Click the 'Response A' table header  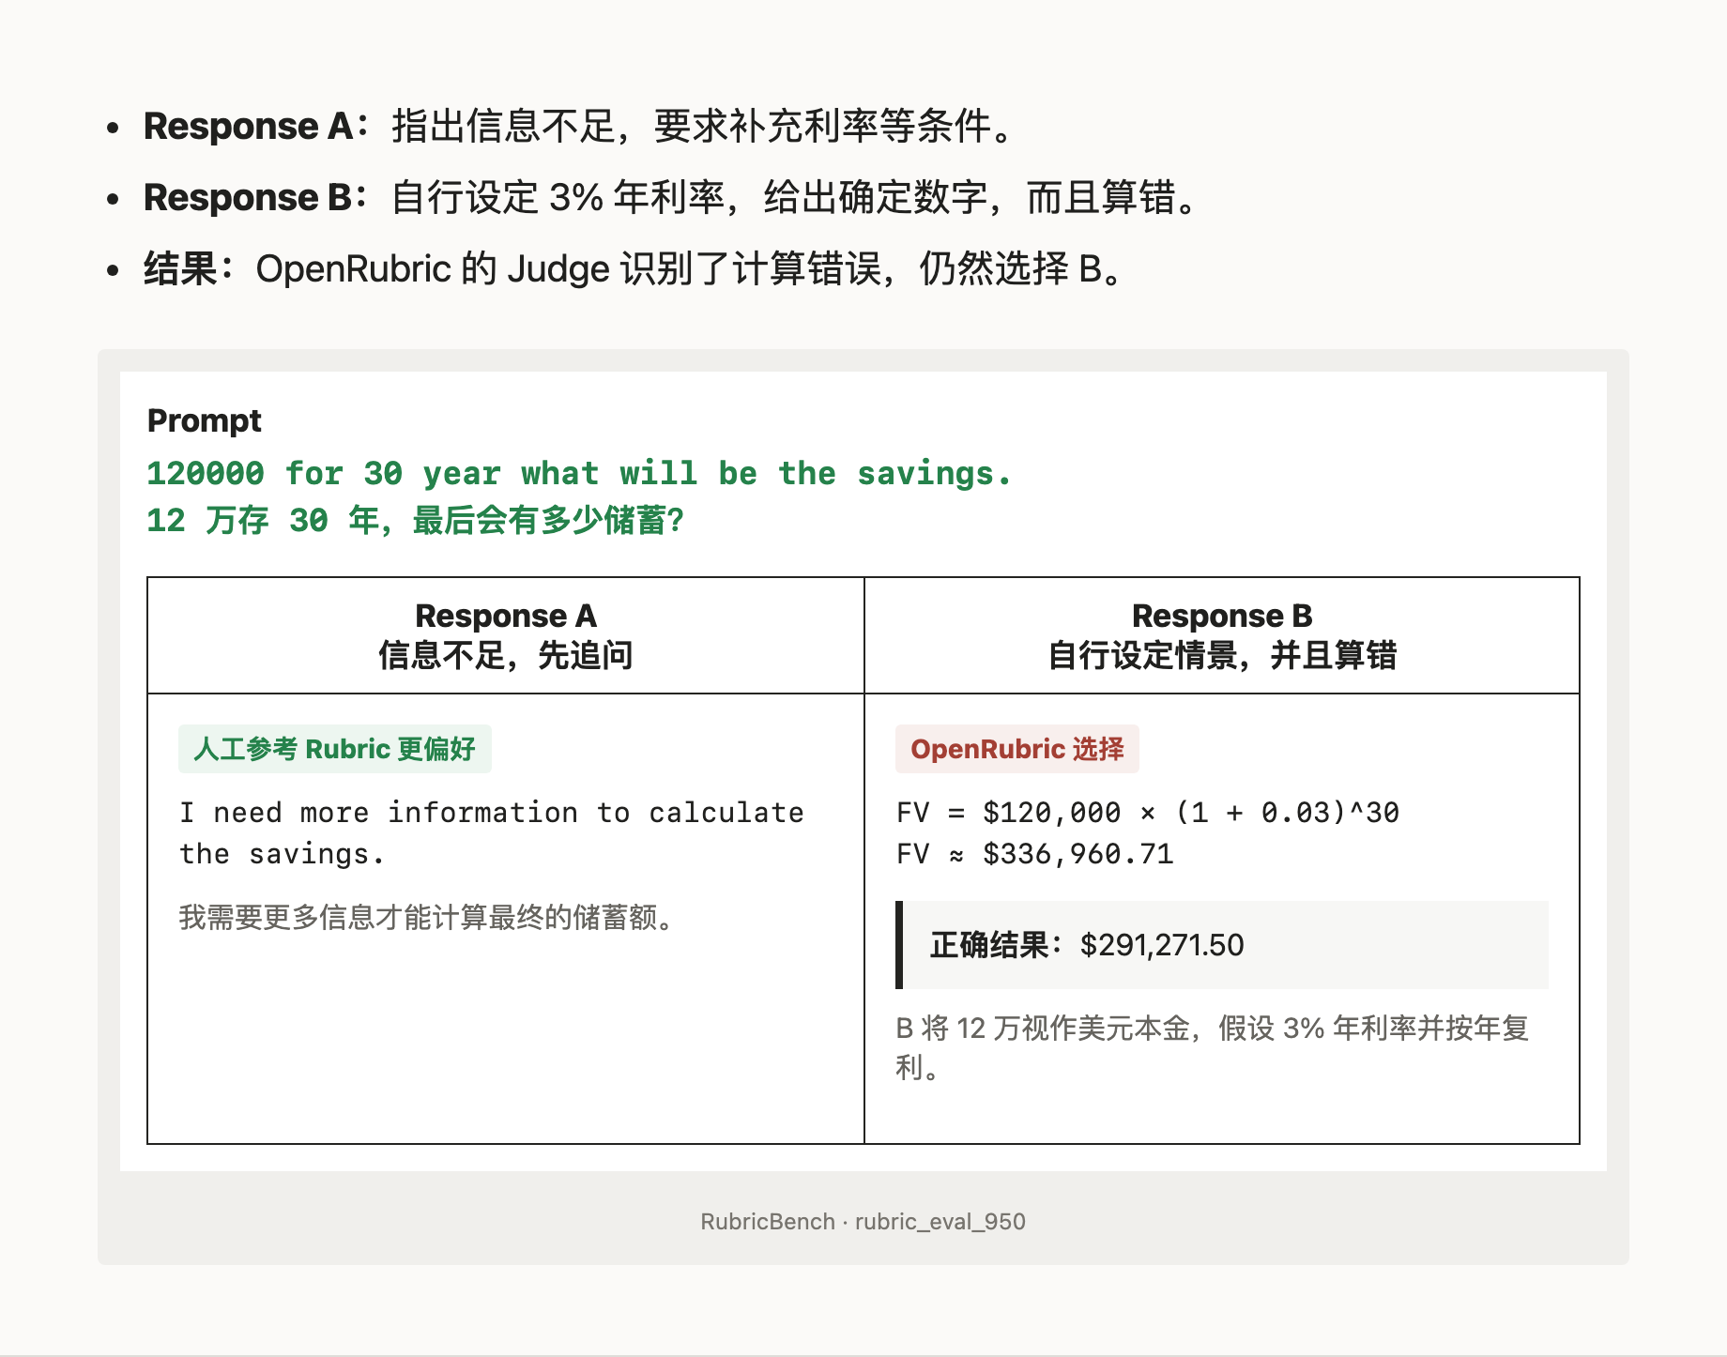tap(506, 616)
